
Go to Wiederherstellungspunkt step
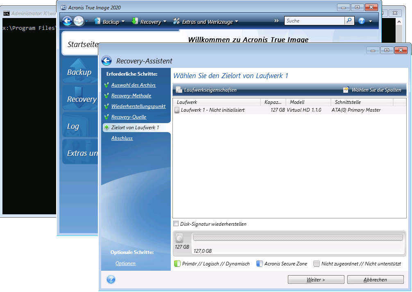coord(138,106)
